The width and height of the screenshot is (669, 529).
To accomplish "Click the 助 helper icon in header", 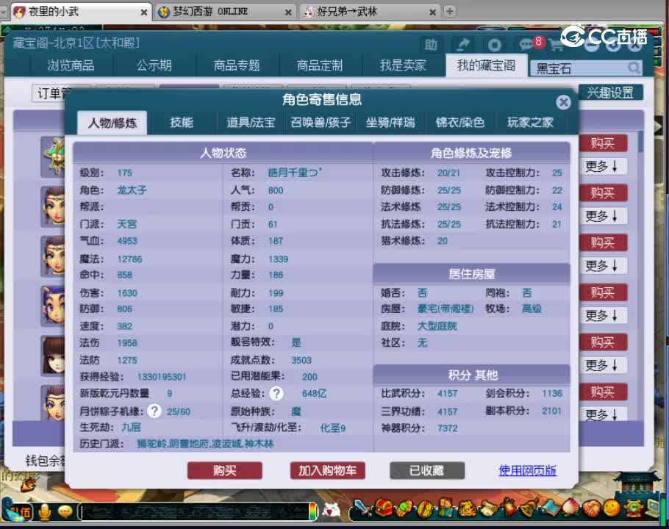I will [431, 45].
